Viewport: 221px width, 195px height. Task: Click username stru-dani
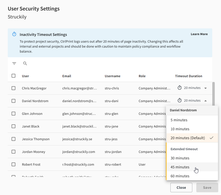[111, 101]
